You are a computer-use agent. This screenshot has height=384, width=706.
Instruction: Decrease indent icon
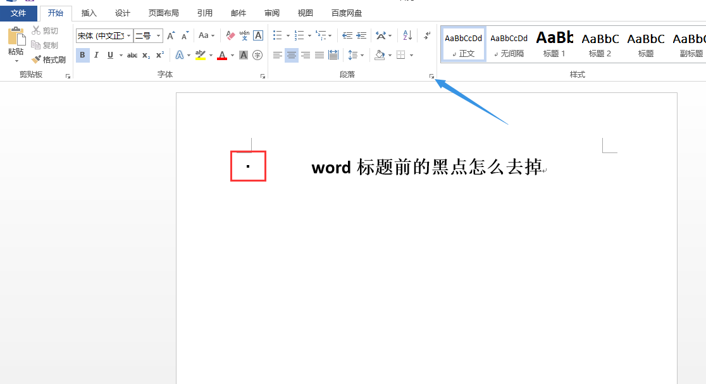[347, 35]
